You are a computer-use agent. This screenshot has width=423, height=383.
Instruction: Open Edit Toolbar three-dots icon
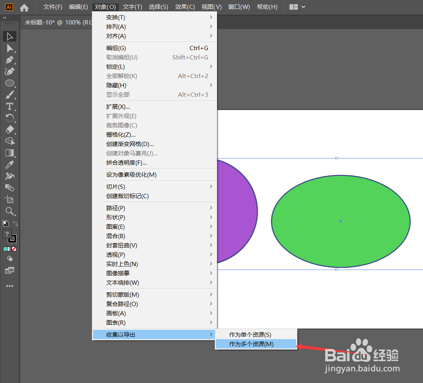tap(10, 286)
